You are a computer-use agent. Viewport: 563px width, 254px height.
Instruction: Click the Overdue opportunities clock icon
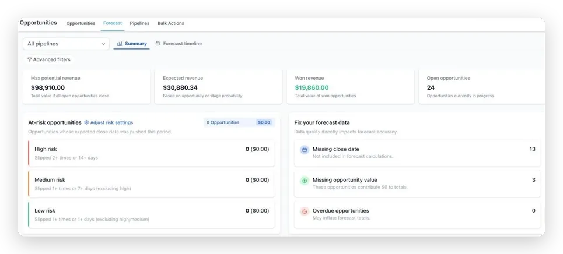click(x=305, y=211)
